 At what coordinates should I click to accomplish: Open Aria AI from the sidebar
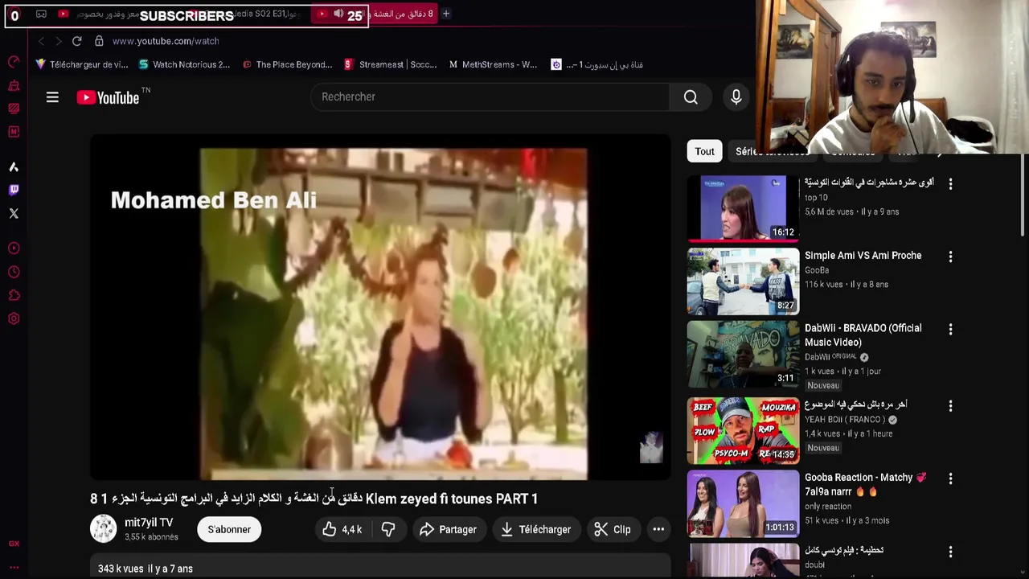14,166
